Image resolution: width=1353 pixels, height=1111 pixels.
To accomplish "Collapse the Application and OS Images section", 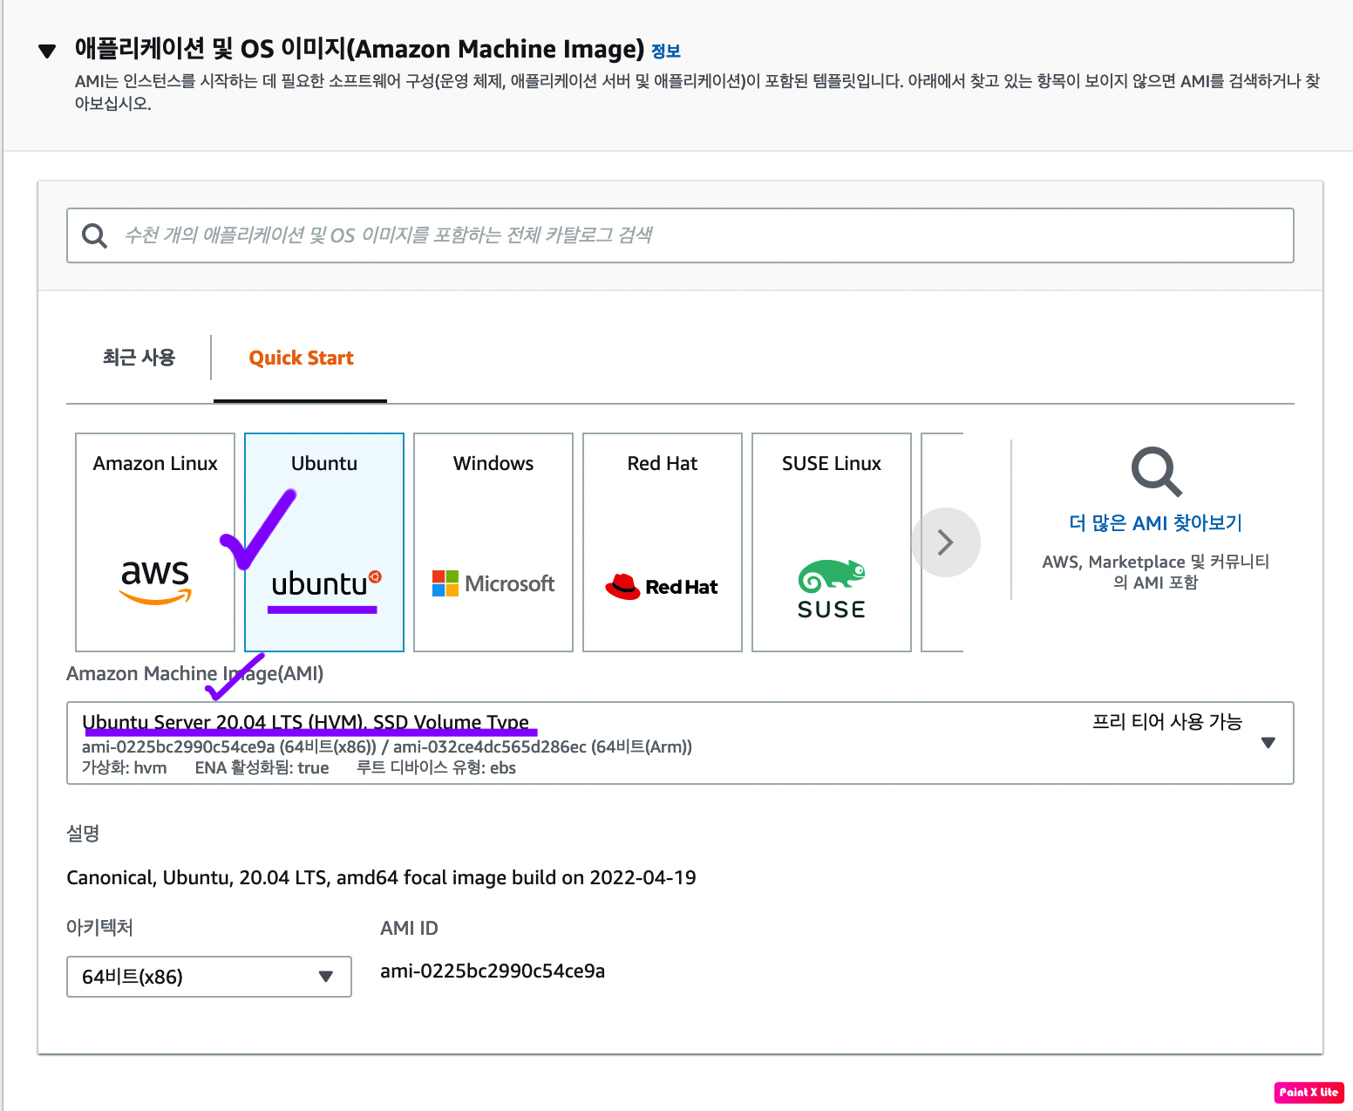I will (x=47, y=51).
